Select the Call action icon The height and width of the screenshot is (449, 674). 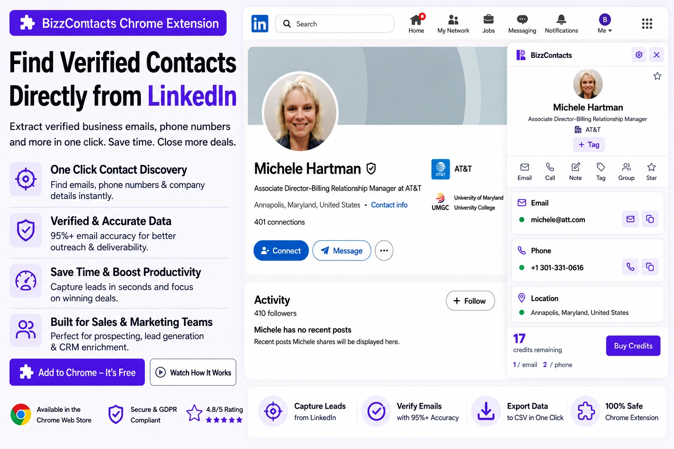point(550,171)
